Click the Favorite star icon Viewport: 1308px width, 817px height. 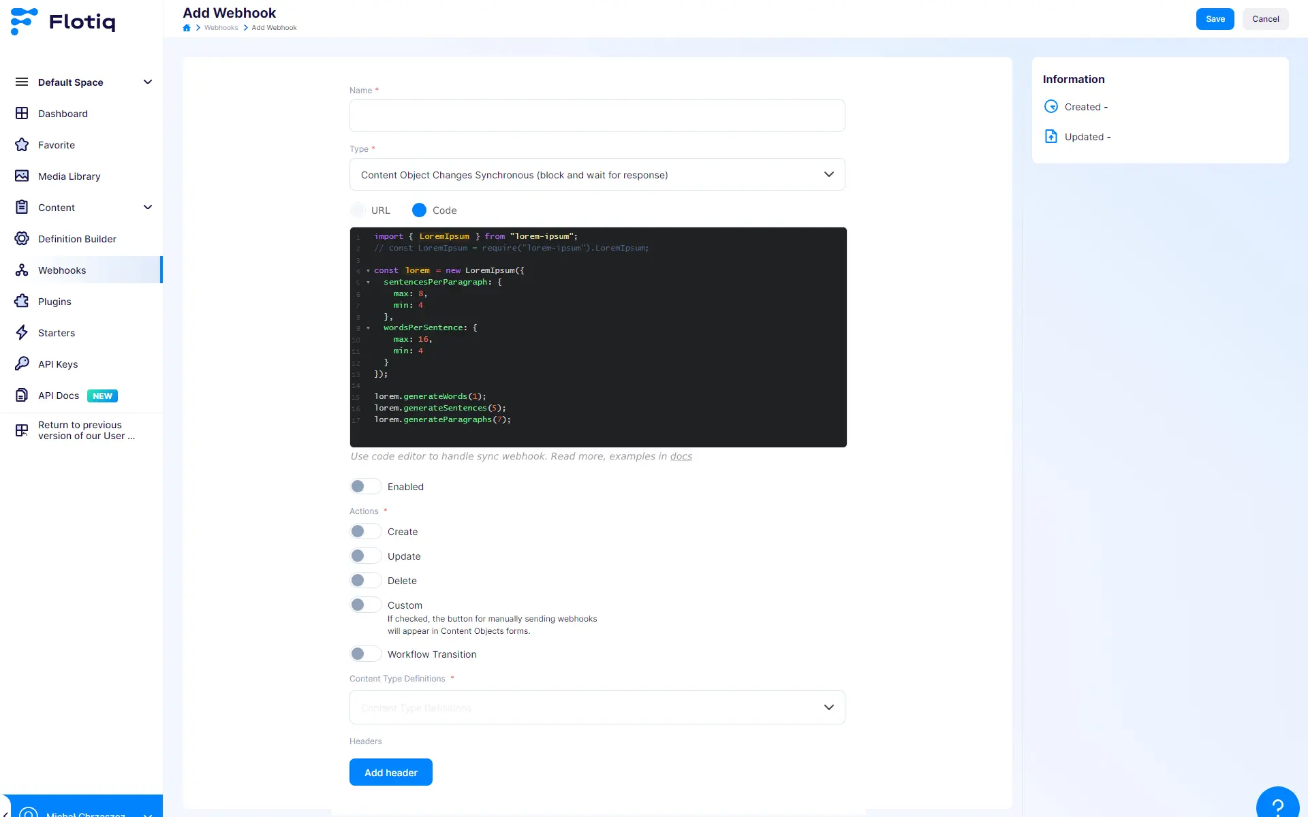tap(22, 145)
